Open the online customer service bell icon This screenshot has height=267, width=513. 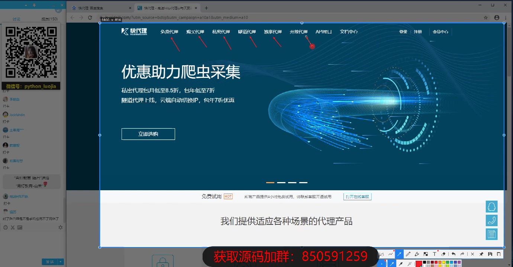[491, 207]
